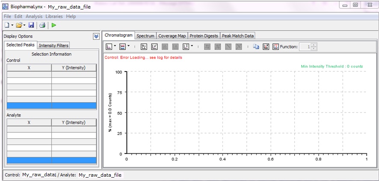Select the Peak Match Data tab
Viewport: 379px width, 181px height.
pyautogui.click(x=237, y=36)
